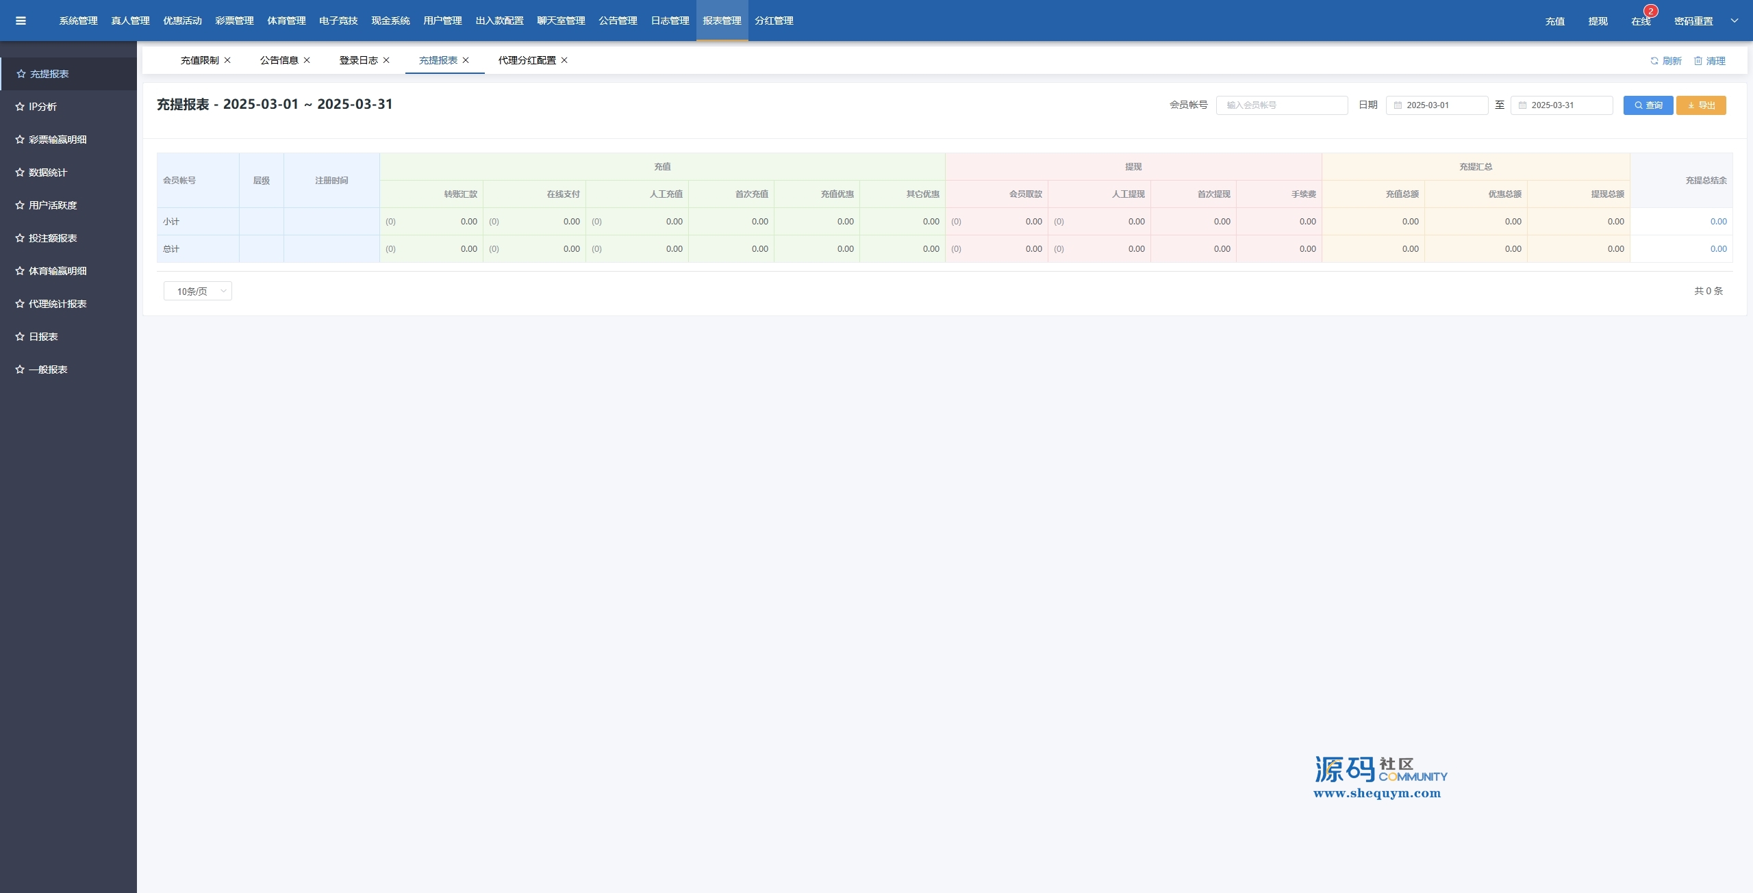Open the end date picker 2025-03-31
Screen dimensions: 1753x893
click(x=1561, y=105)
